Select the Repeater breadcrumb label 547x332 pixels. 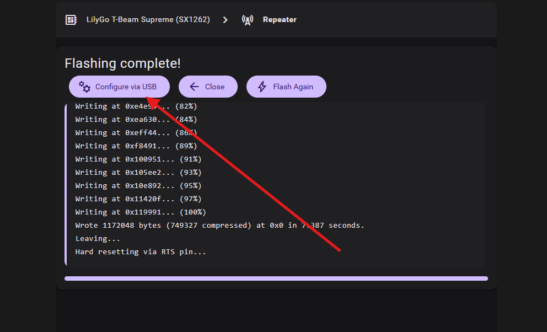[x=280, y=20]
